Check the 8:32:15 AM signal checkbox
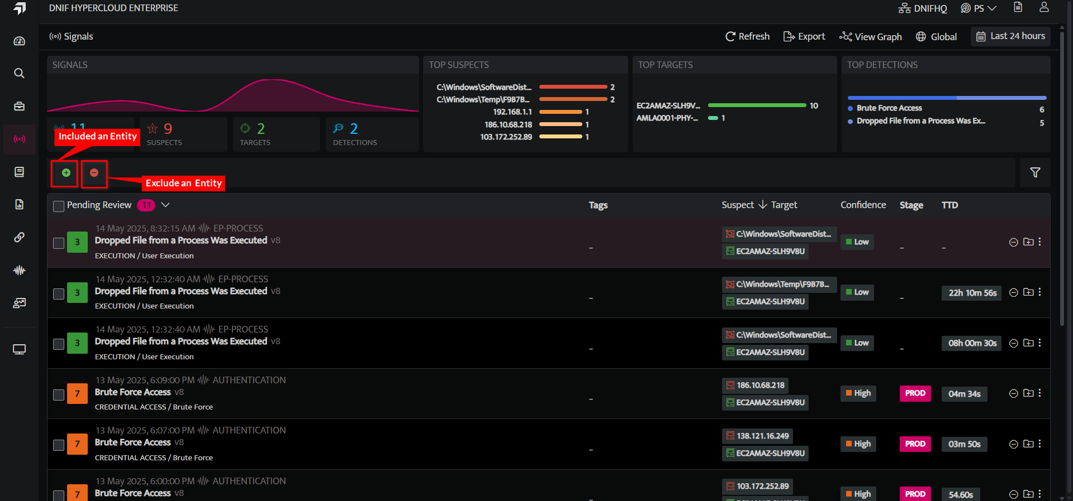Screen dimensions: 1073x501 click(x=59, y=243)
